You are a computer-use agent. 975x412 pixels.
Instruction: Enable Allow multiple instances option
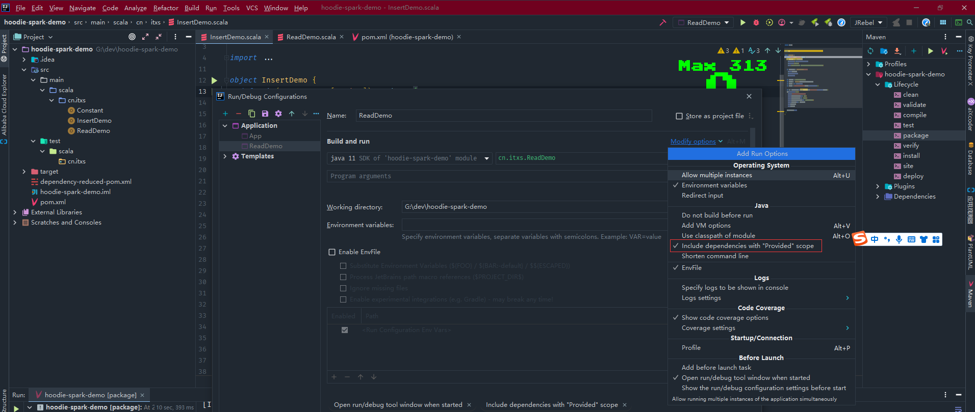[761, 175]
